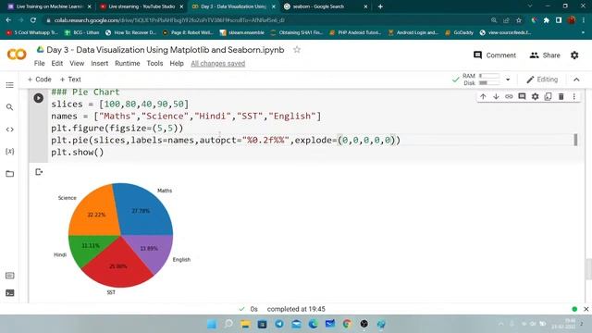The height and width of the screenshot is (333, 592).
Task: Collapse the header with chevron up
Action: pyautogui.click(x=576, y=80)
